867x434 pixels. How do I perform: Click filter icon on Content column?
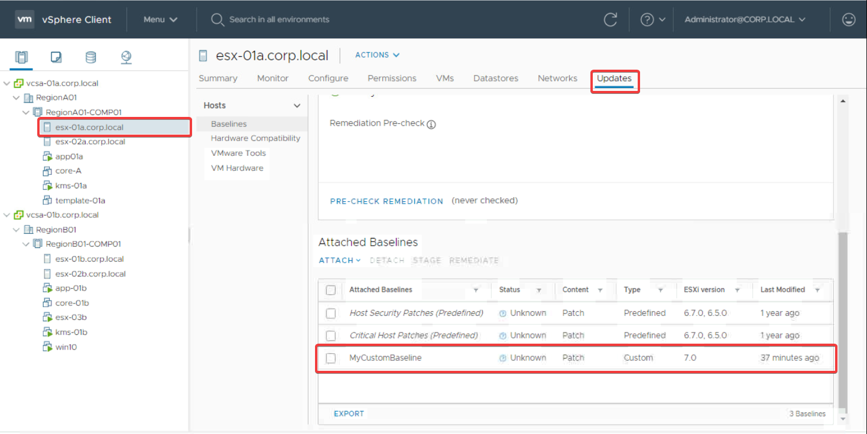tap(600, 291)
